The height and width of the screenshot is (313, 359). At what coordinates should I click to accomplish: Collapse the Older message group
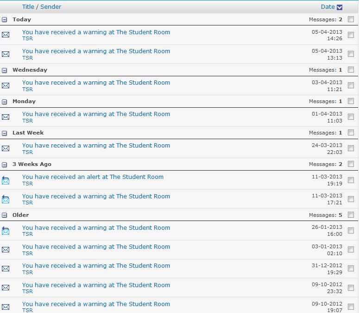coord(4,215)
